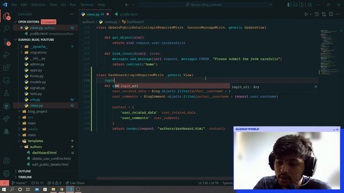
Task: Click the Windows Start button
Action: (x=4, y=189)
